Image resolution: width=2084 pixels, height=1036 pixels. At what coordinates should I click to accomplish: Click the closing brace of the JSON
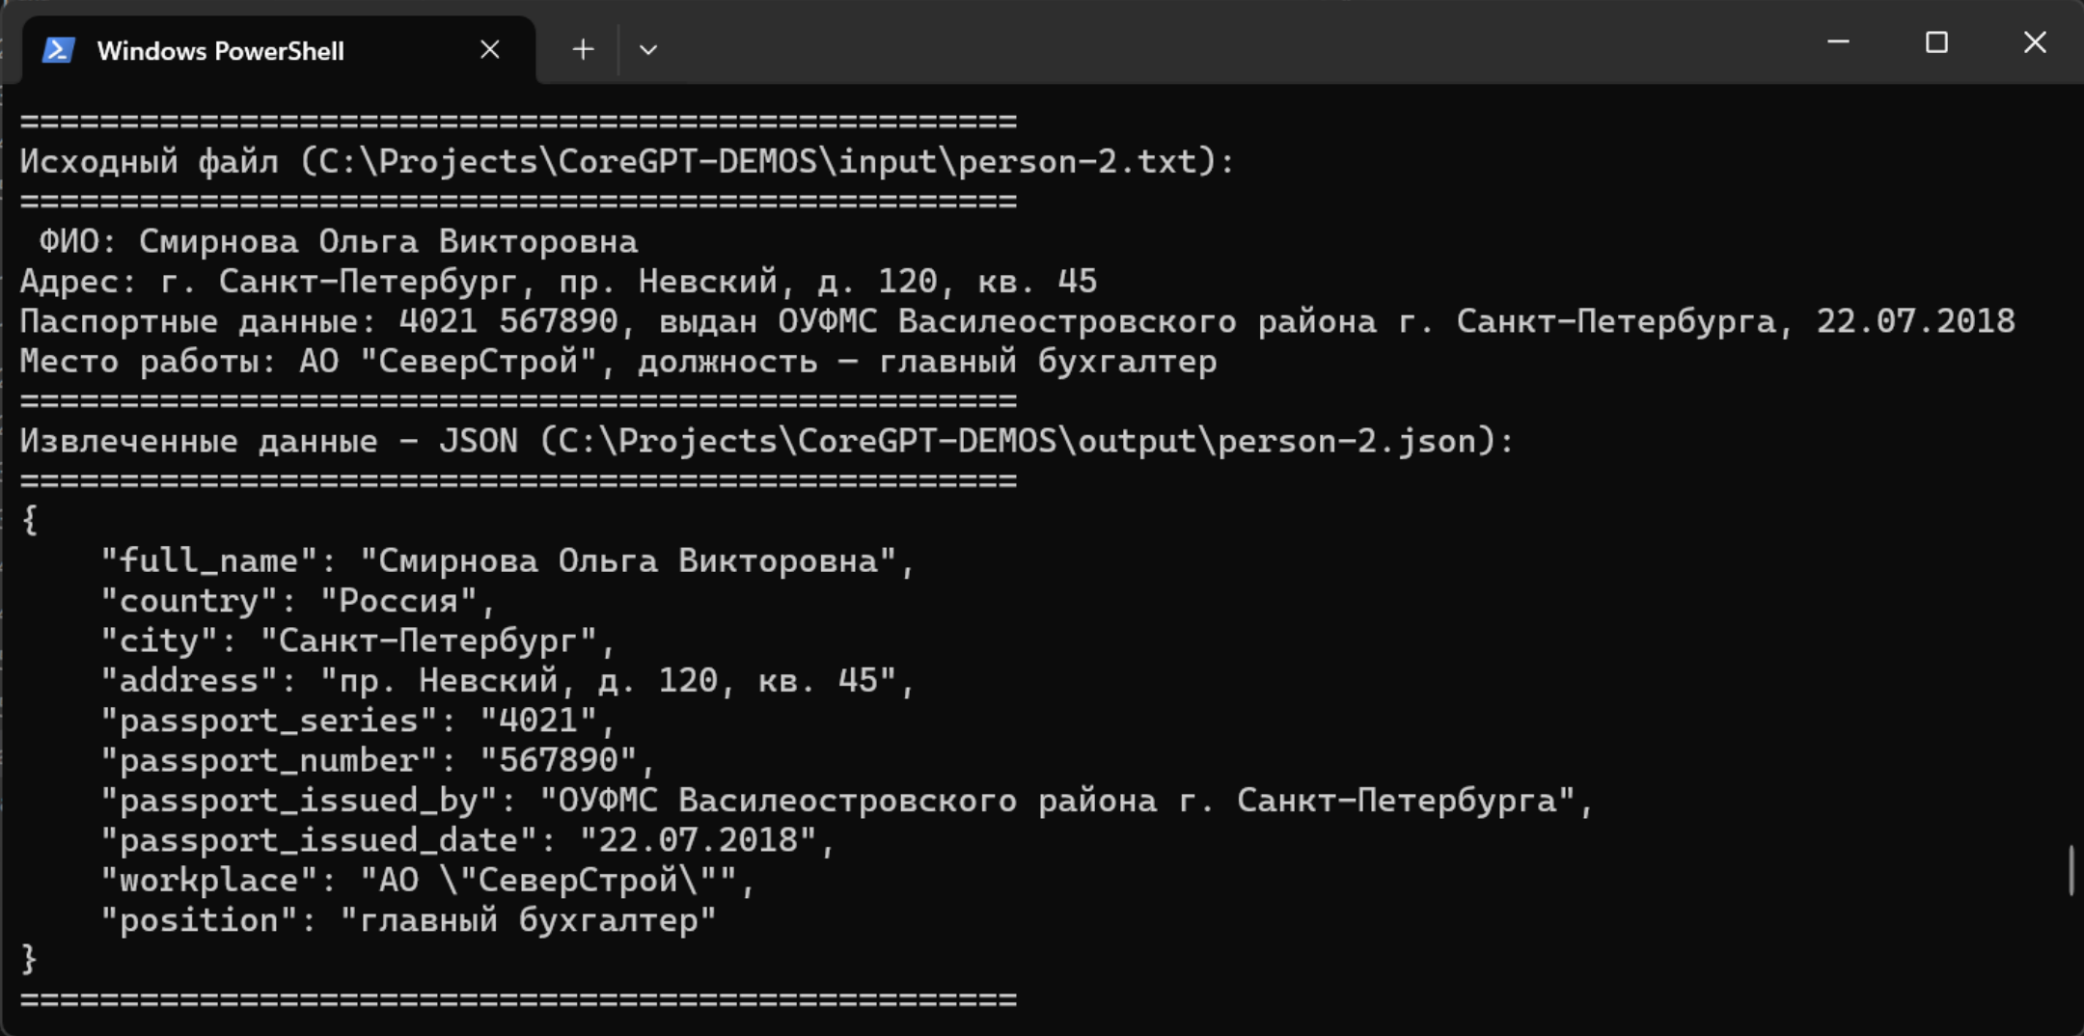coord(29,959)
